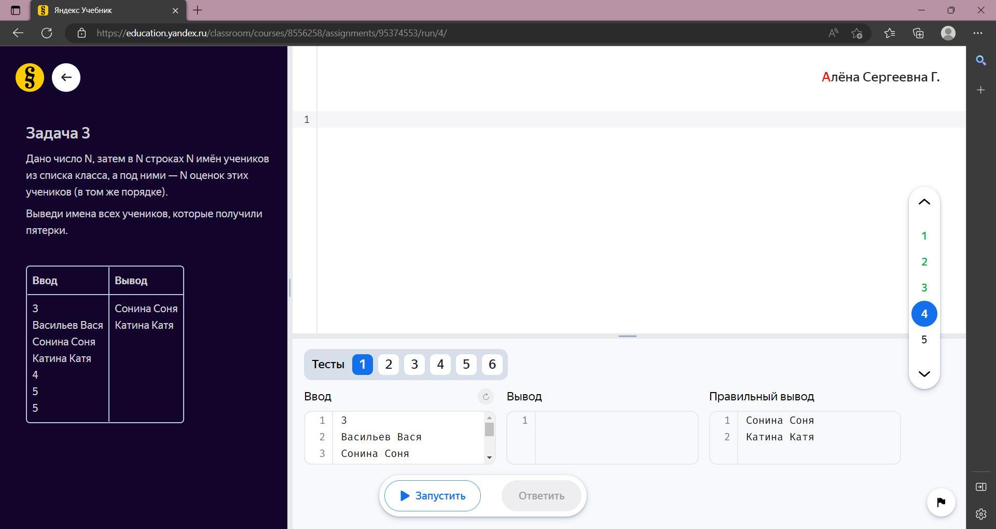Image resolution: width=996 pixels, height=529 pixels.
Task: Click the Правильный вывод expected output area
Action: click(x=805, y=438)
